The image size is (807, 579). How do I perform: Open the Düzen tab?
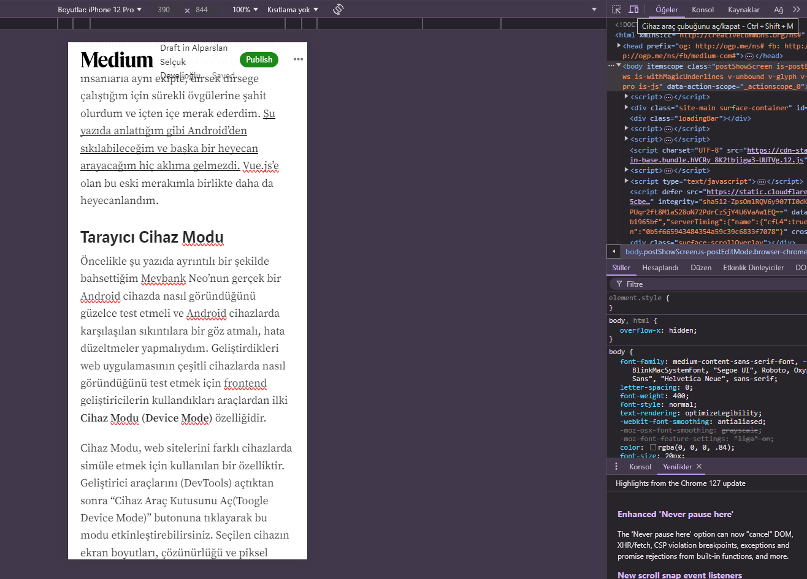[x=701, y=268]
